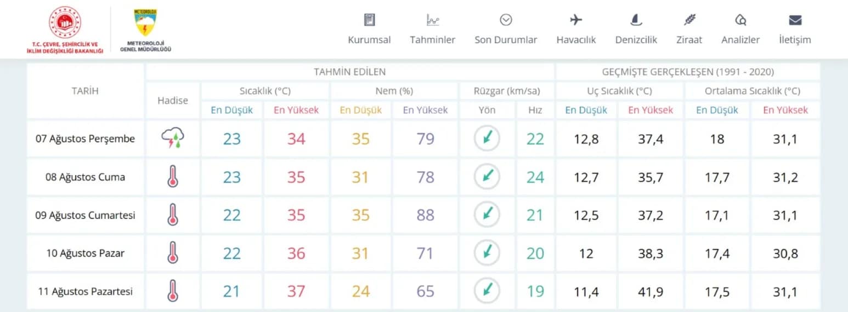Viewport: 848px width, 312px height.
Task: Click wind direction arrow for 09 Ağustos Cumartesi
Action: (487, 215)
